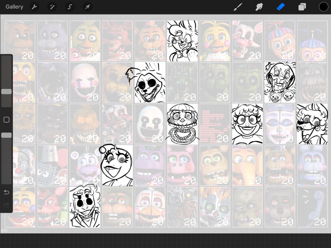Open the Layers panel
The width and height of the screenshot is (331, 248).
(x=302, y=7)
